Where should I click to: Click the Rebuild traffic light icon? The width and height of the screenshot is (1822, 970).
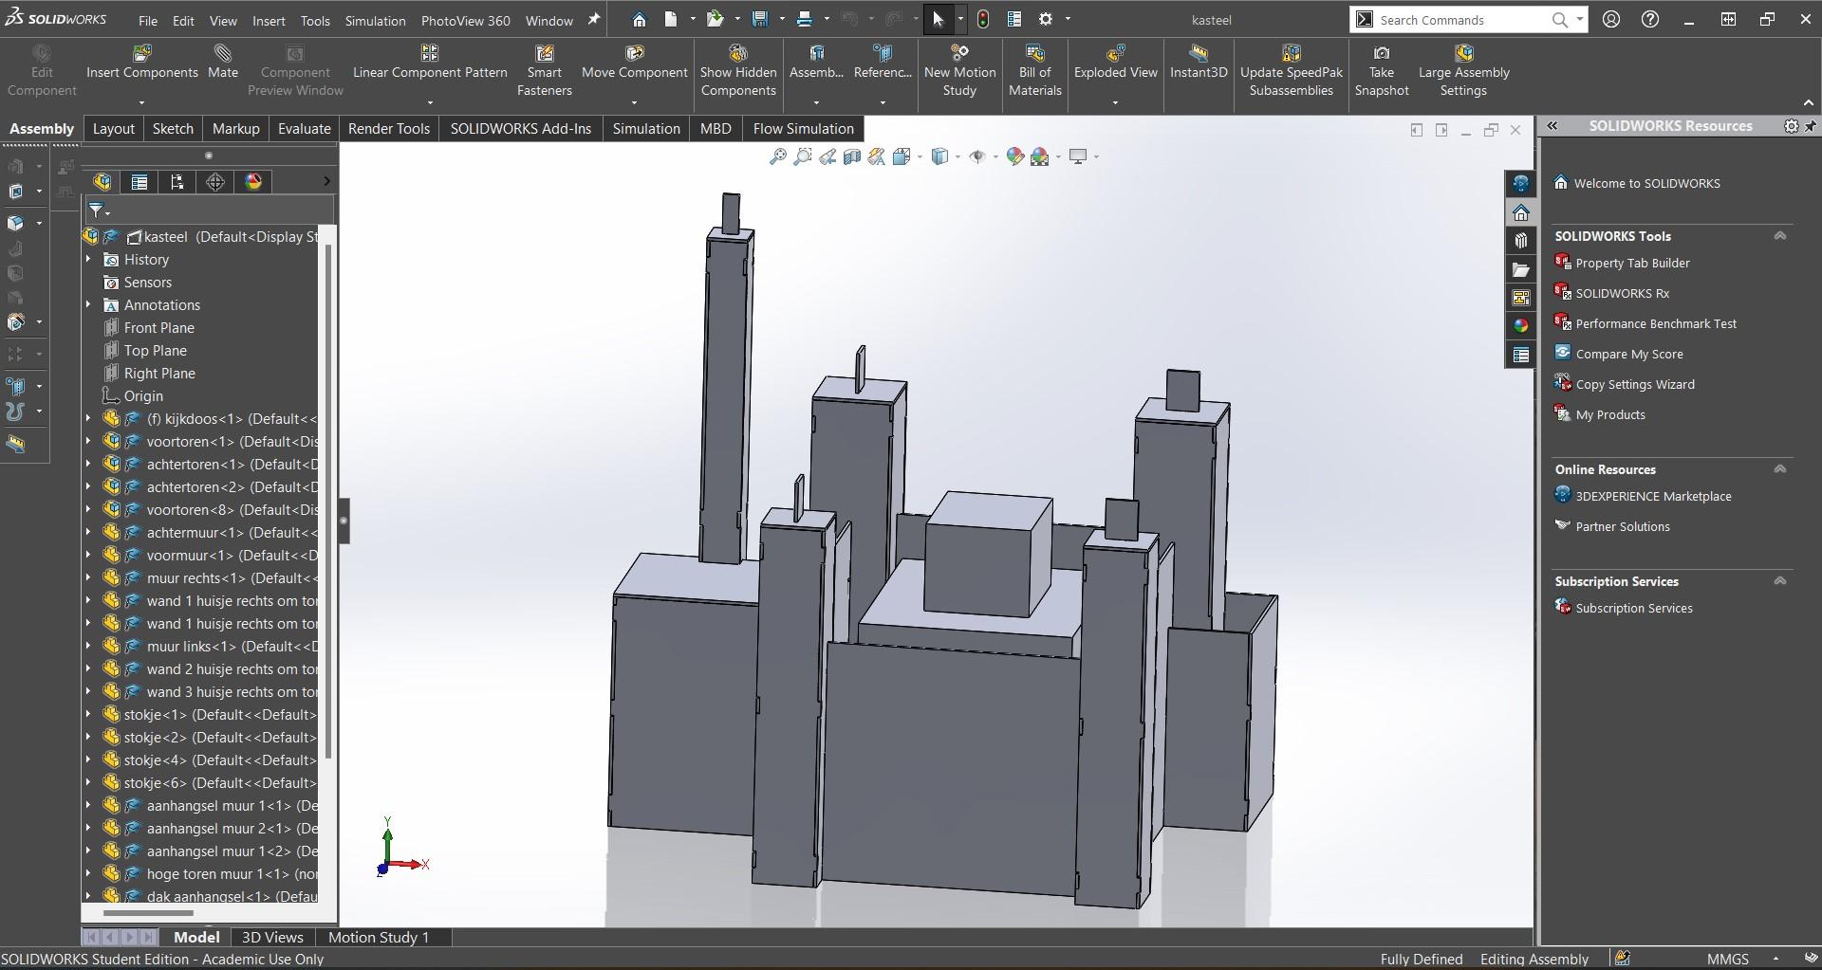[983, 19]
